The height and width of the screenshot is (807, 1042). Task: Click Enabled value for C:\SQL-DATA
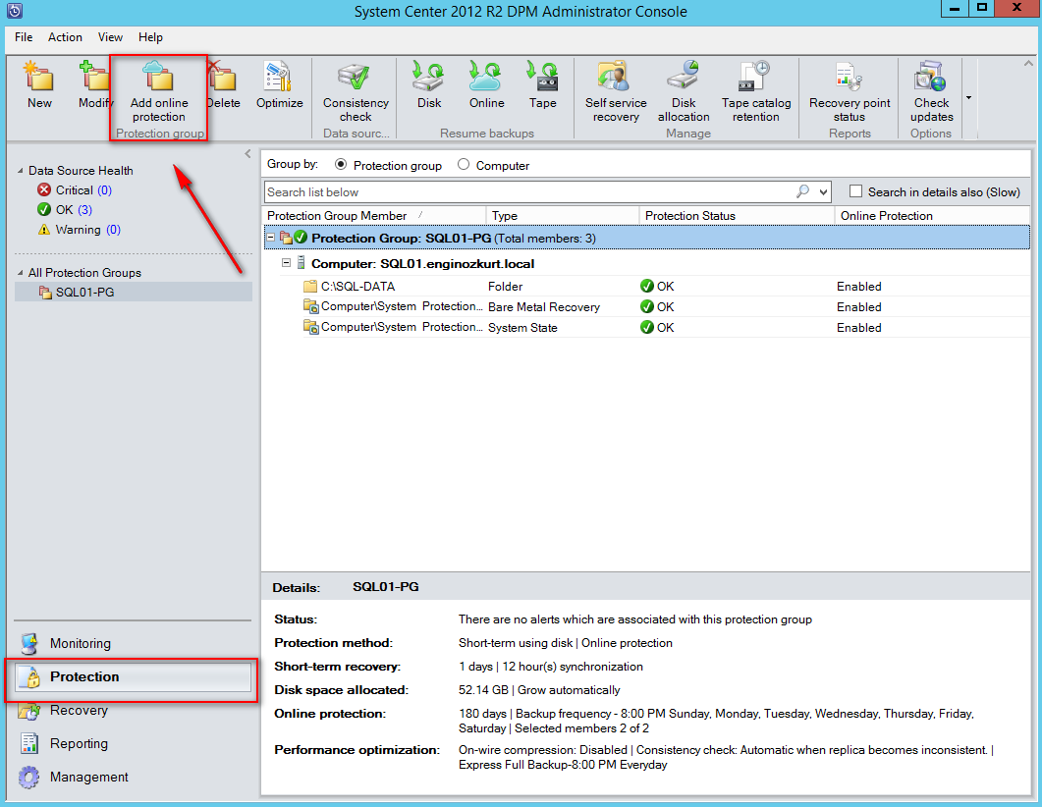click(858, 287)
